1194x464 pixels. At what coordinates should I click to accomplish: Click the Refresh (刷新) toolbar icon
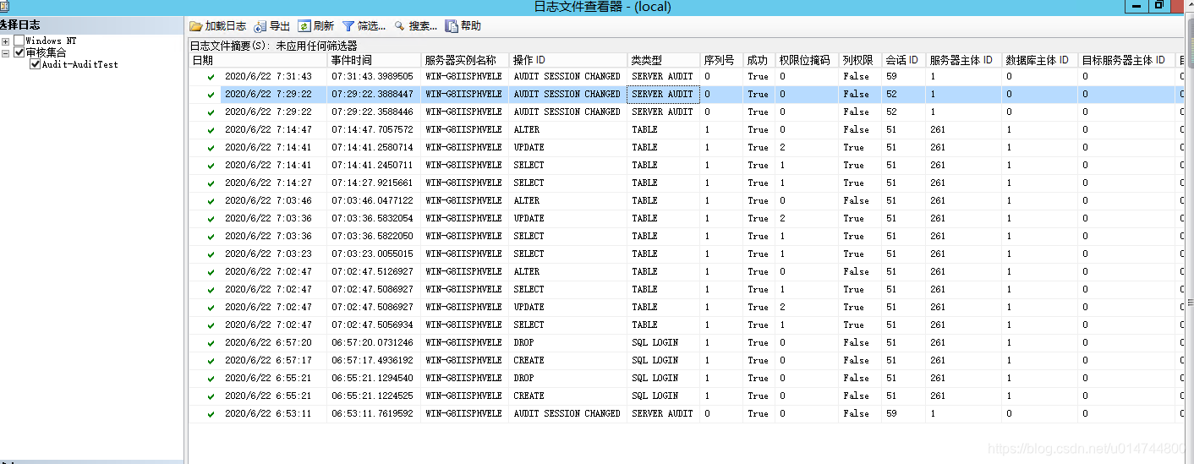coord(304,26)
